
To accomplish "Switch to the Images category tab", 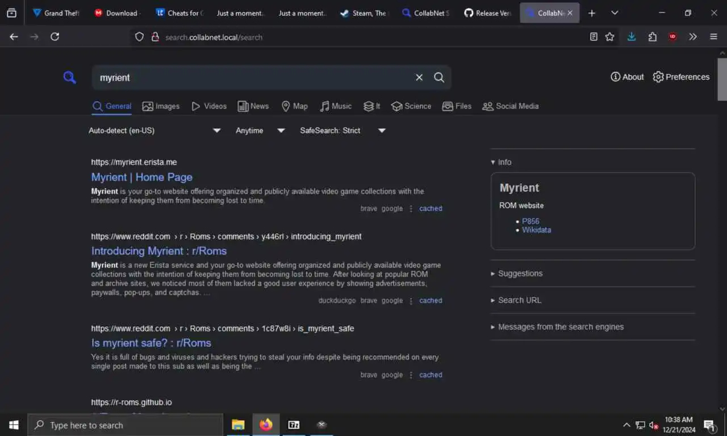I will point(161,106).
